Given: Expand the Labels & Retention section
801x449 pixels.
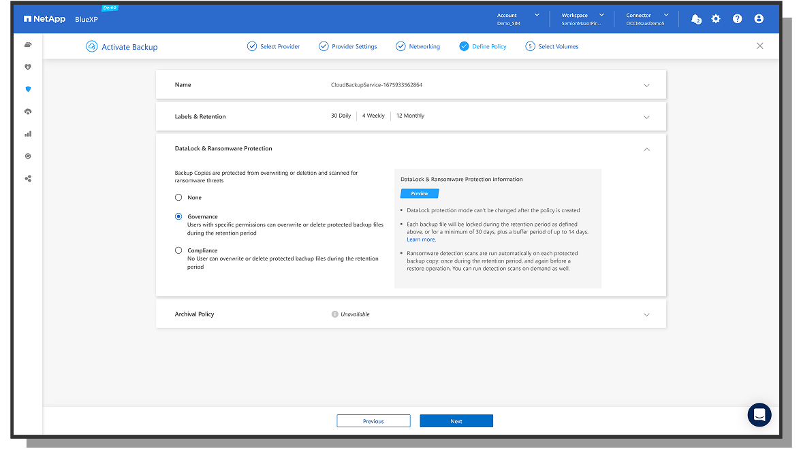Looking at the screenshot, I should (x=646, y=116).
